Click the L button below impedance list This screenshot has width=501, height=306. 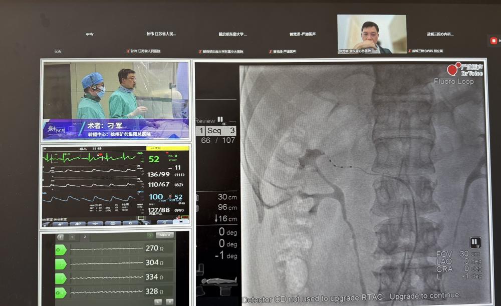158,301
